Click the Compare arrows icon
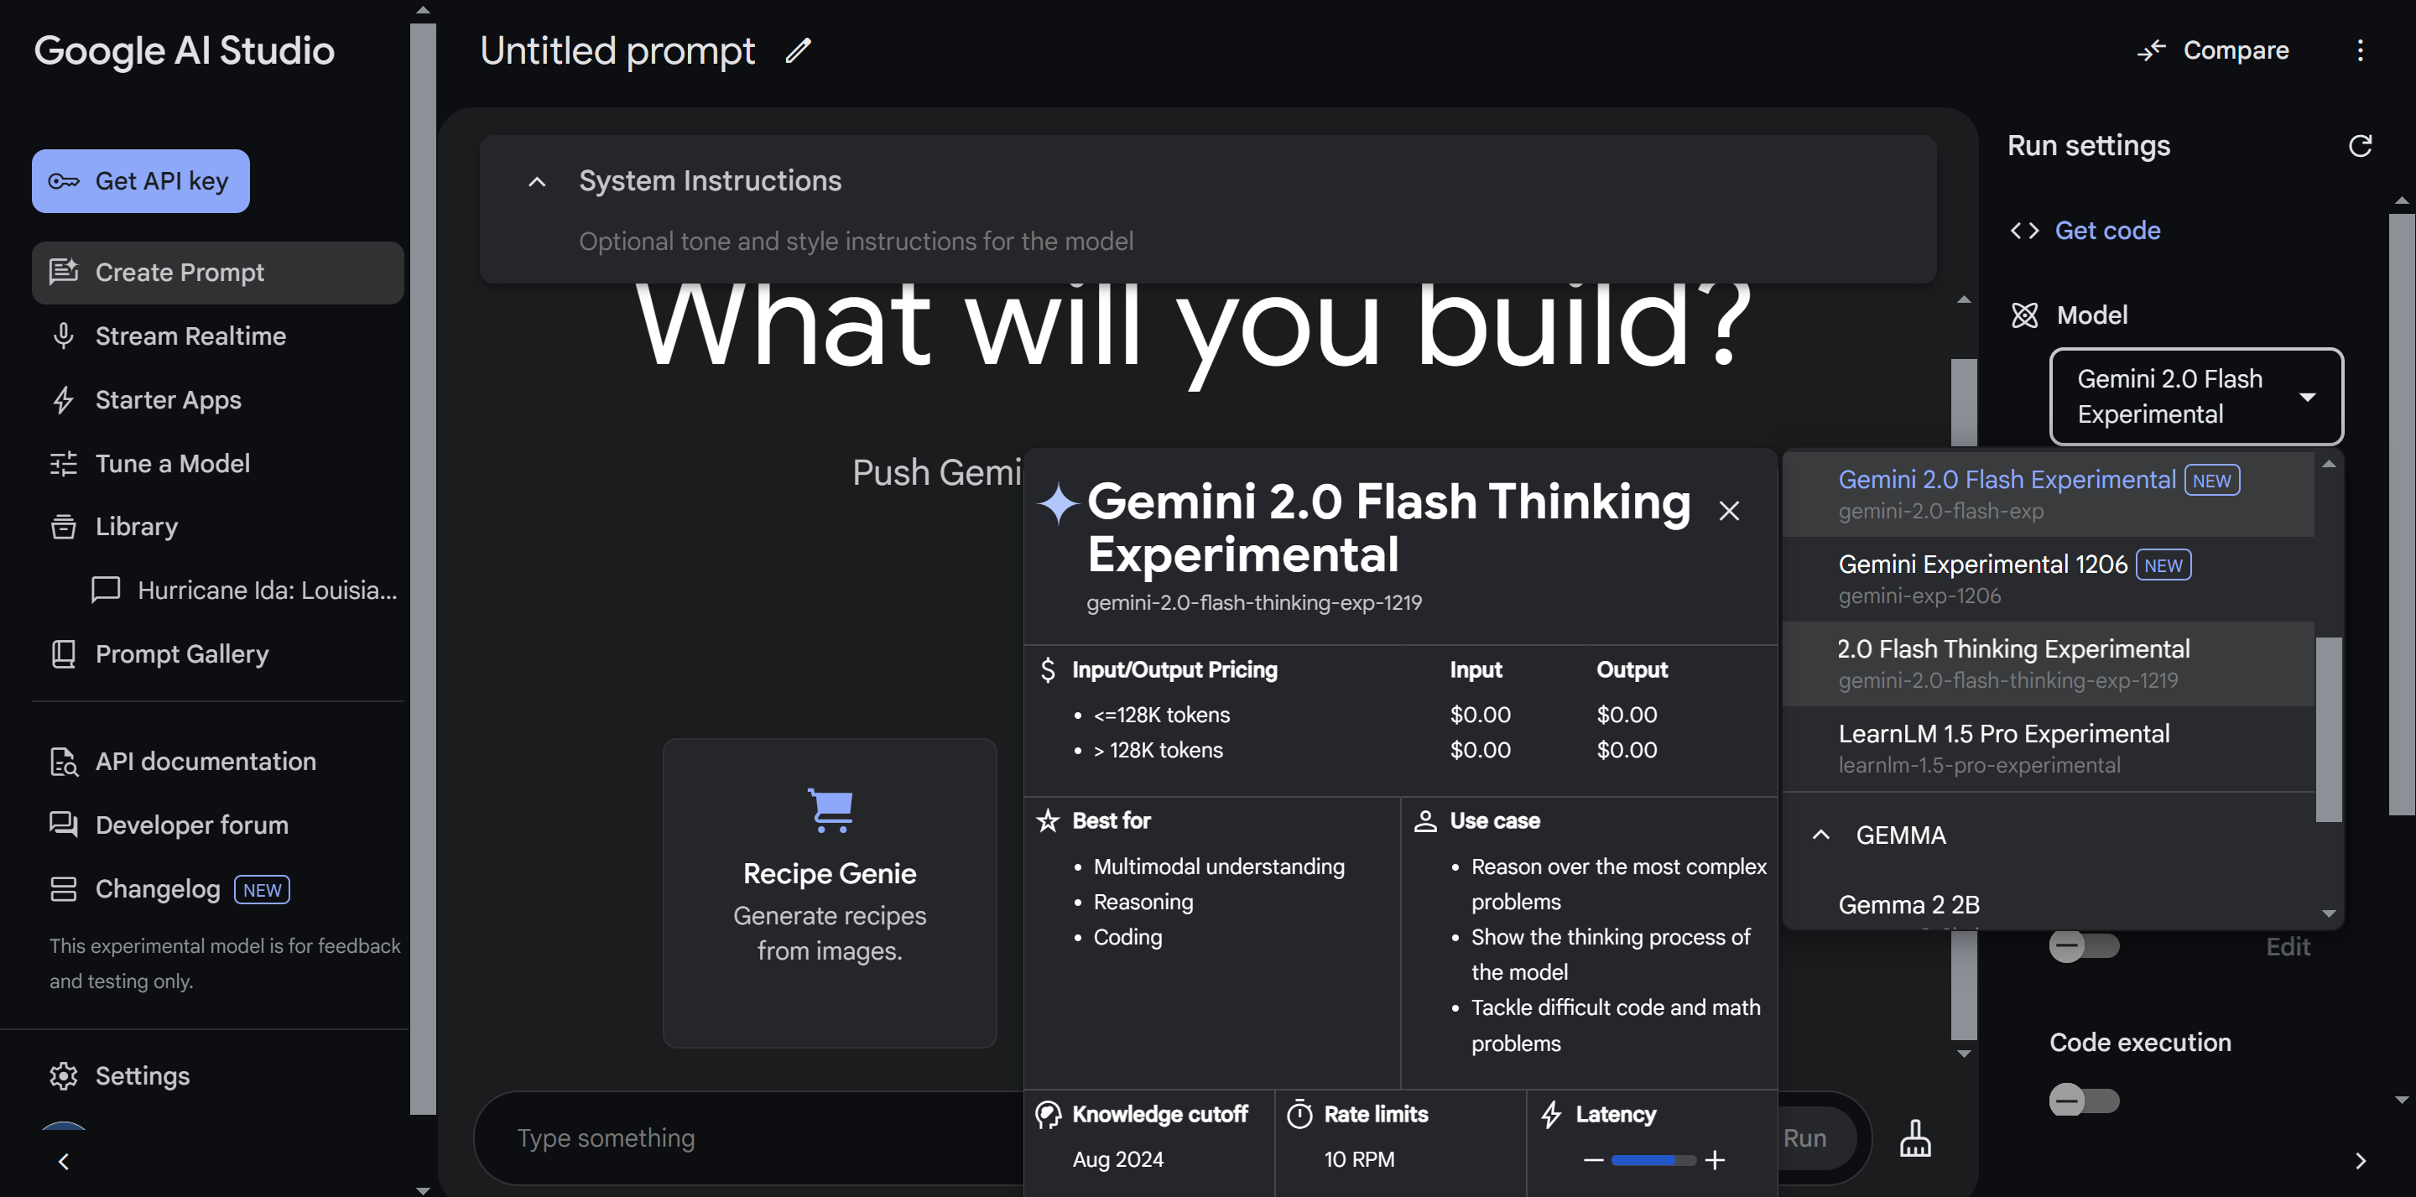The image size is (2416, 1197). coord(2151,50)
